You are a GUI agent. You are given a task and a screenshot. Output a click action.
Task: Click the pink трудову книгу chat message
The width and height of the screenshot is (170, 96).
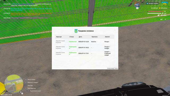coord(26,18)
